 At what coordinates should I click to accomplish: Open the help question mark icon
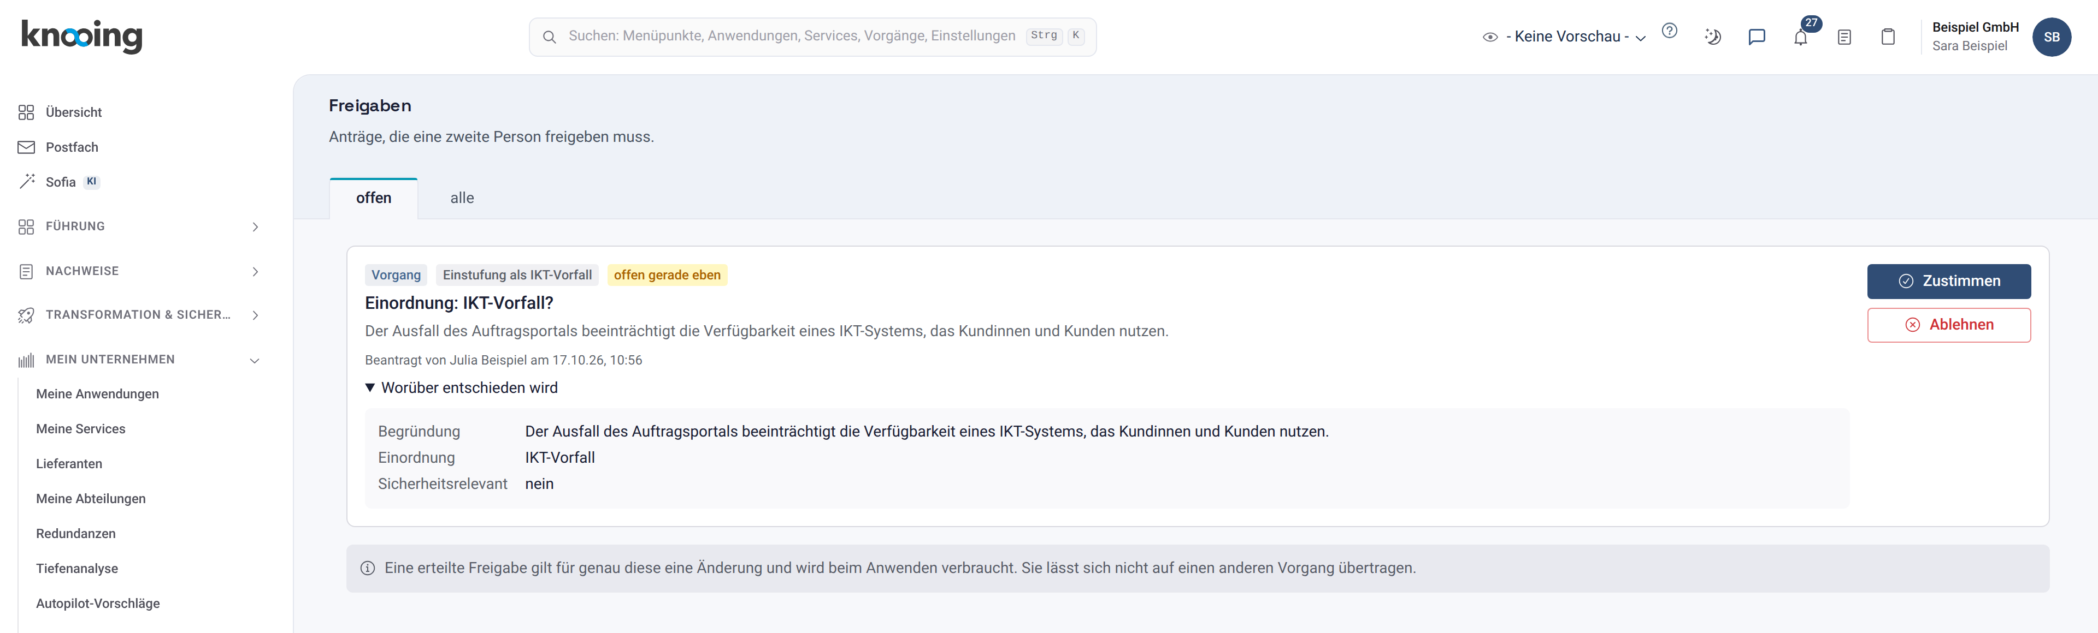(1669, 31)
